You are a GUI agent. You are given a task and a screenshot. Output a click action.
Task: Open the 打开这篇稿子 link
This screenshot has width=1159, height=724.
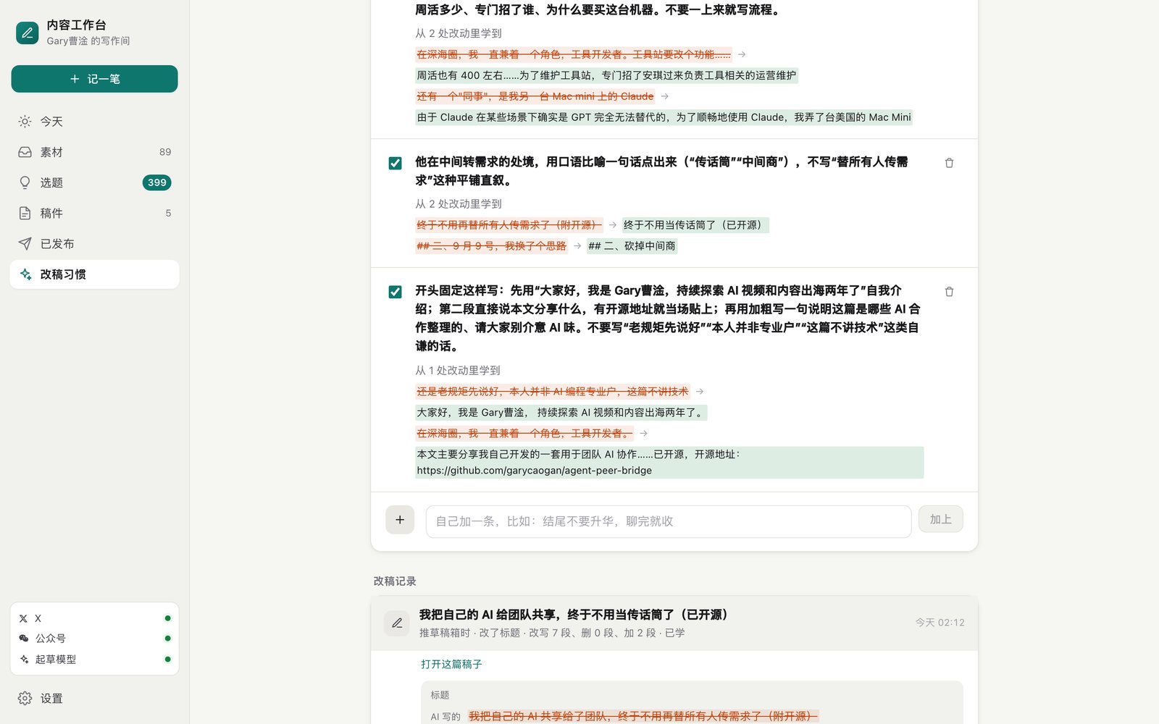coord(451,664)
